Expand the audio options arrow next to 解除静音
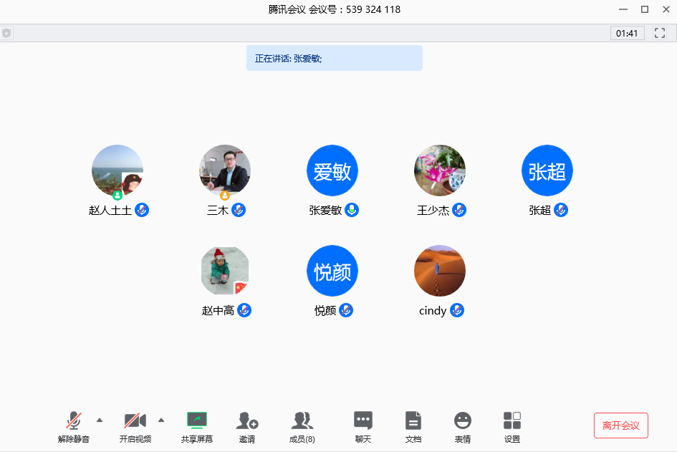The image size is (677, 452). tap(100, 420)
